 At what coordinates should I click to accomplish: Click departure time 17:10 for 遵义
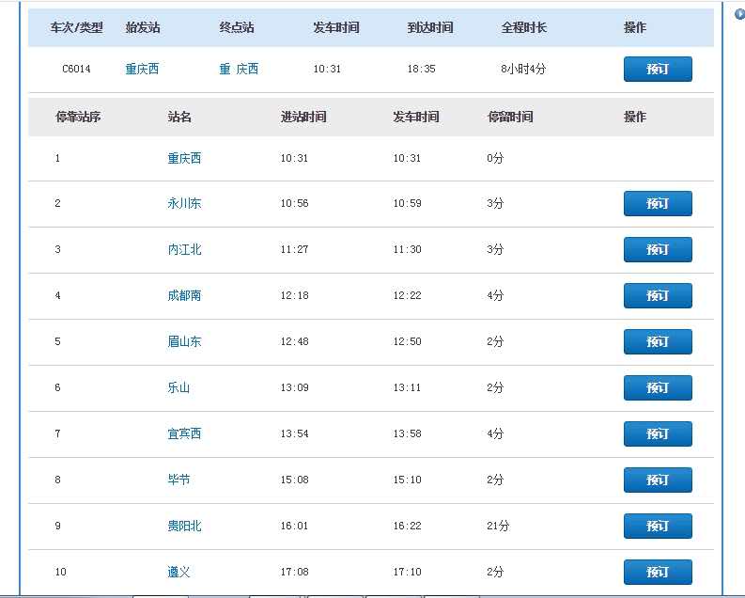click(x=407, y=572)
